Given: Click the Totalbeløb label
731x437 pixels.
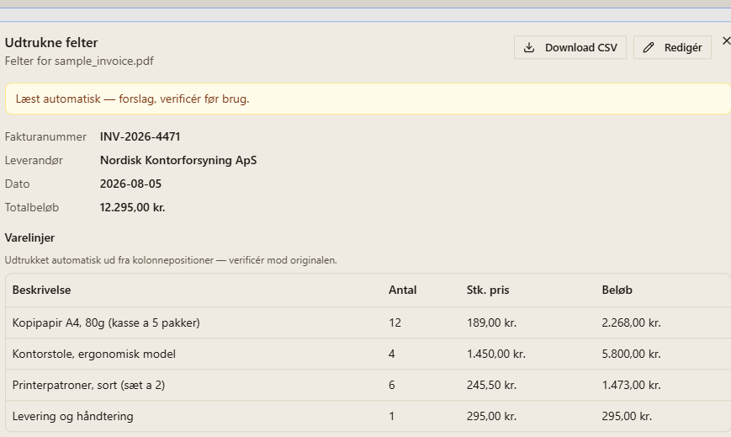Looking at the screenshot, I should tap(32, 207).
